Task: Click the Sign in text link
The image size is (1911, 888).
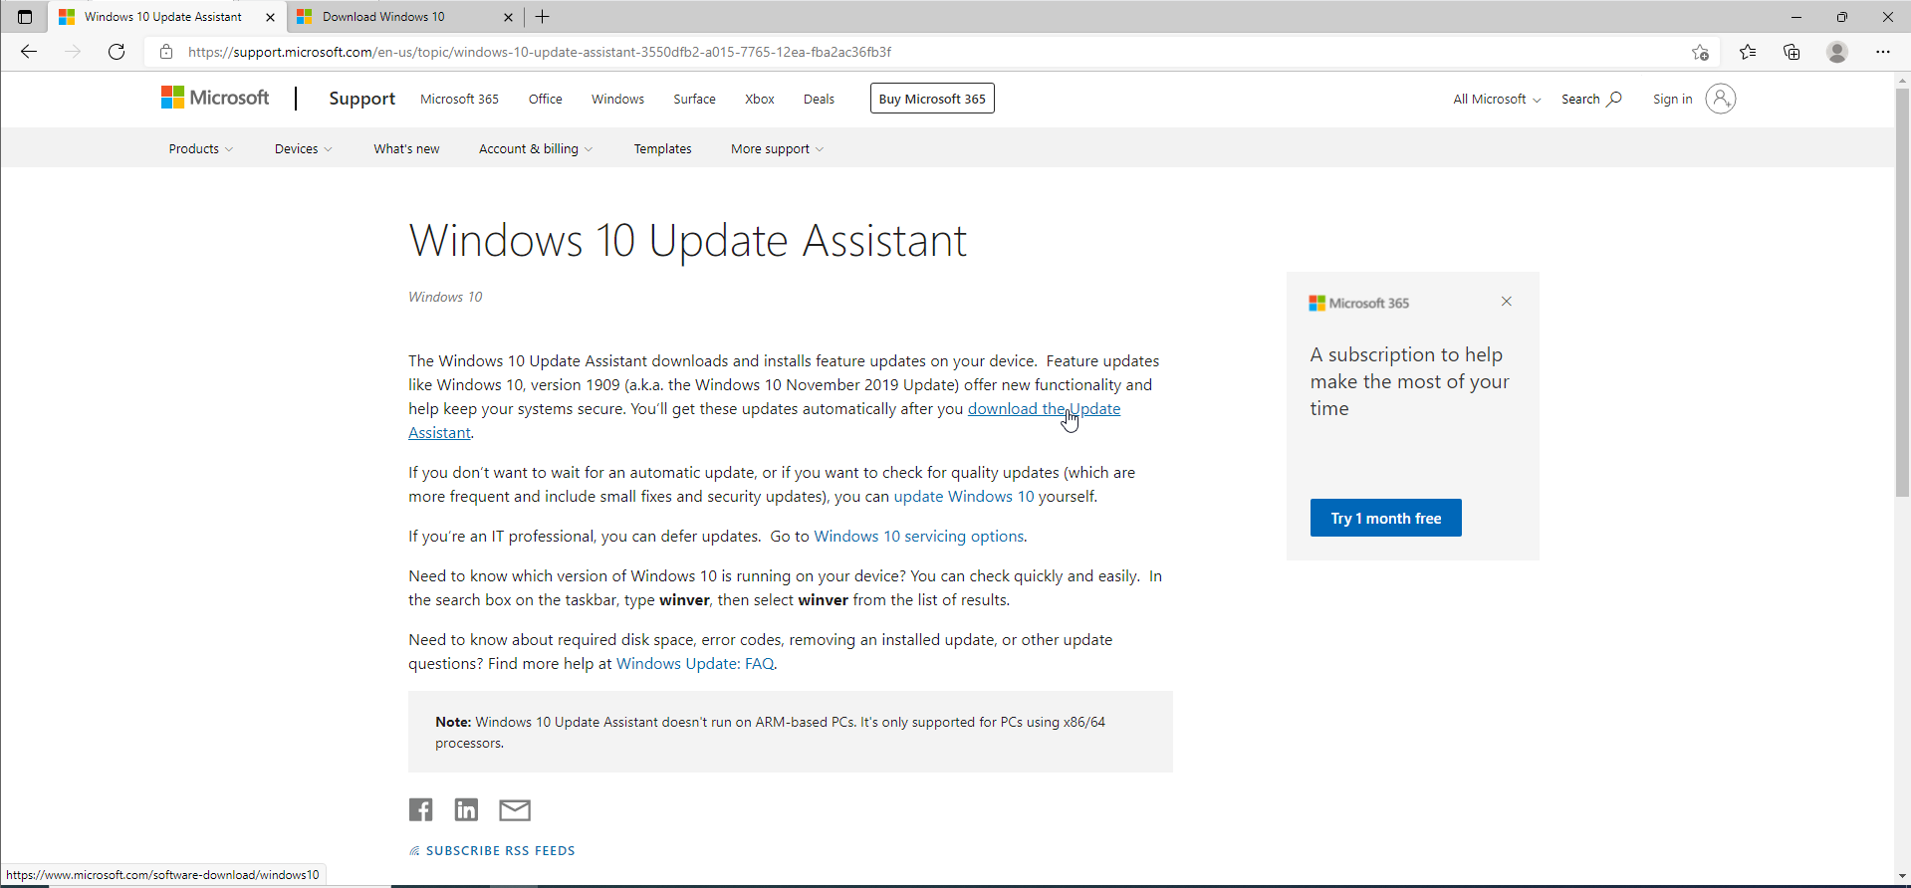Action: pyautogui.click(x=1672, y=99)
